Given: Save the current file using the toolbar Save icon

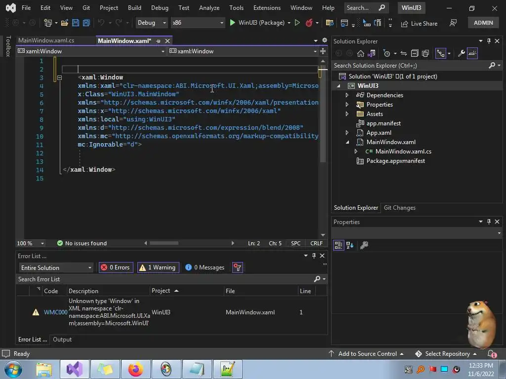Looking at the screenshot, I should (x=76, y=23).
